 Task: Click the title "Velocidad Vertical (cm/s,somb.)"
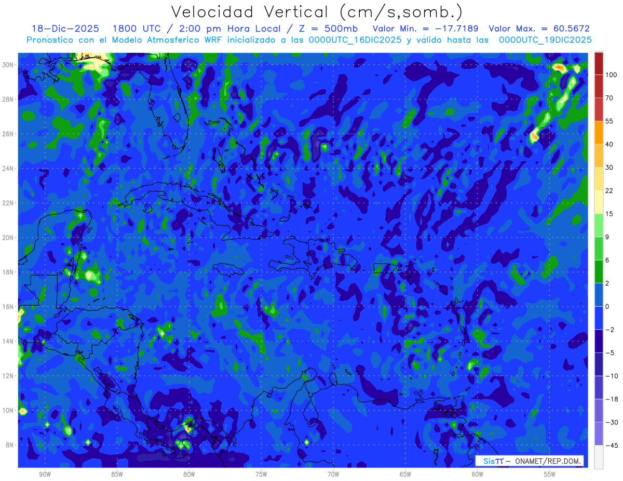317,12
